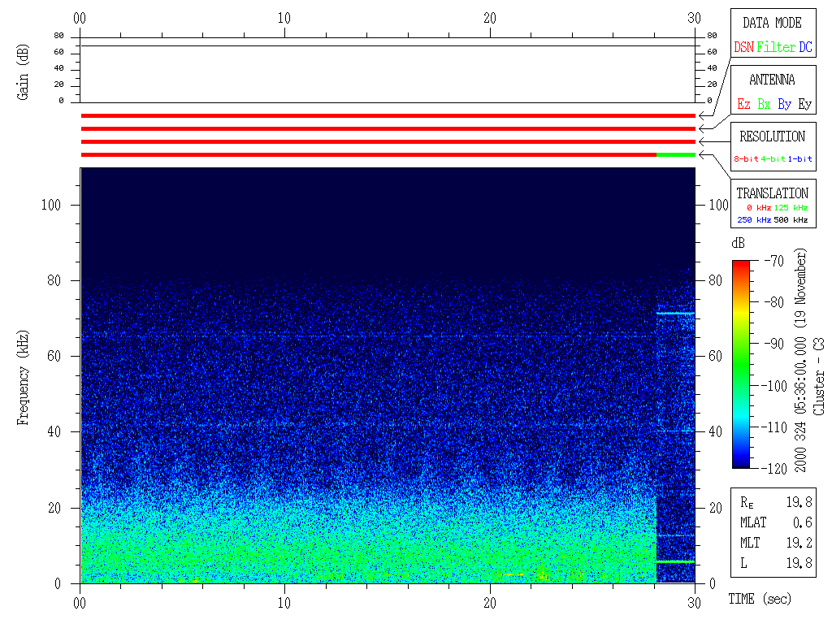
Task: Select the green 4-bit resolution label
Action: (x=773, y=159)
